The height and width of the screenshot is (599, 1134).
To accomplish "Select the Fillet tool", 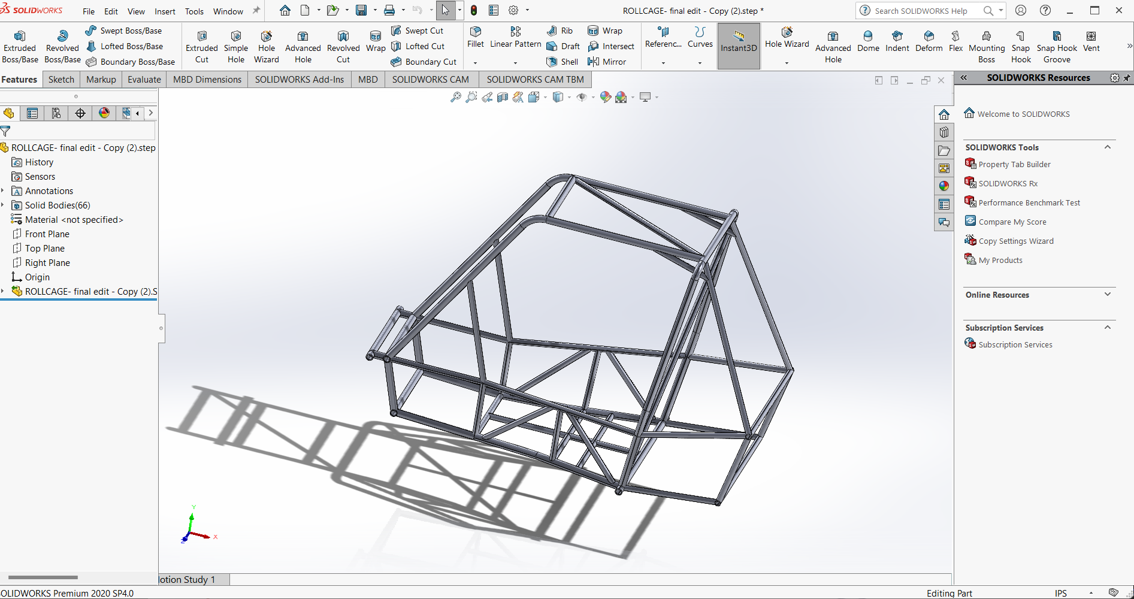I will 476,37.
